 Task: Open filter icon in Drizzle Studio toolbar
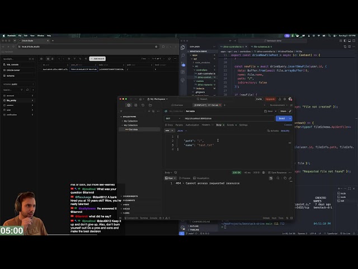[74, 59]
